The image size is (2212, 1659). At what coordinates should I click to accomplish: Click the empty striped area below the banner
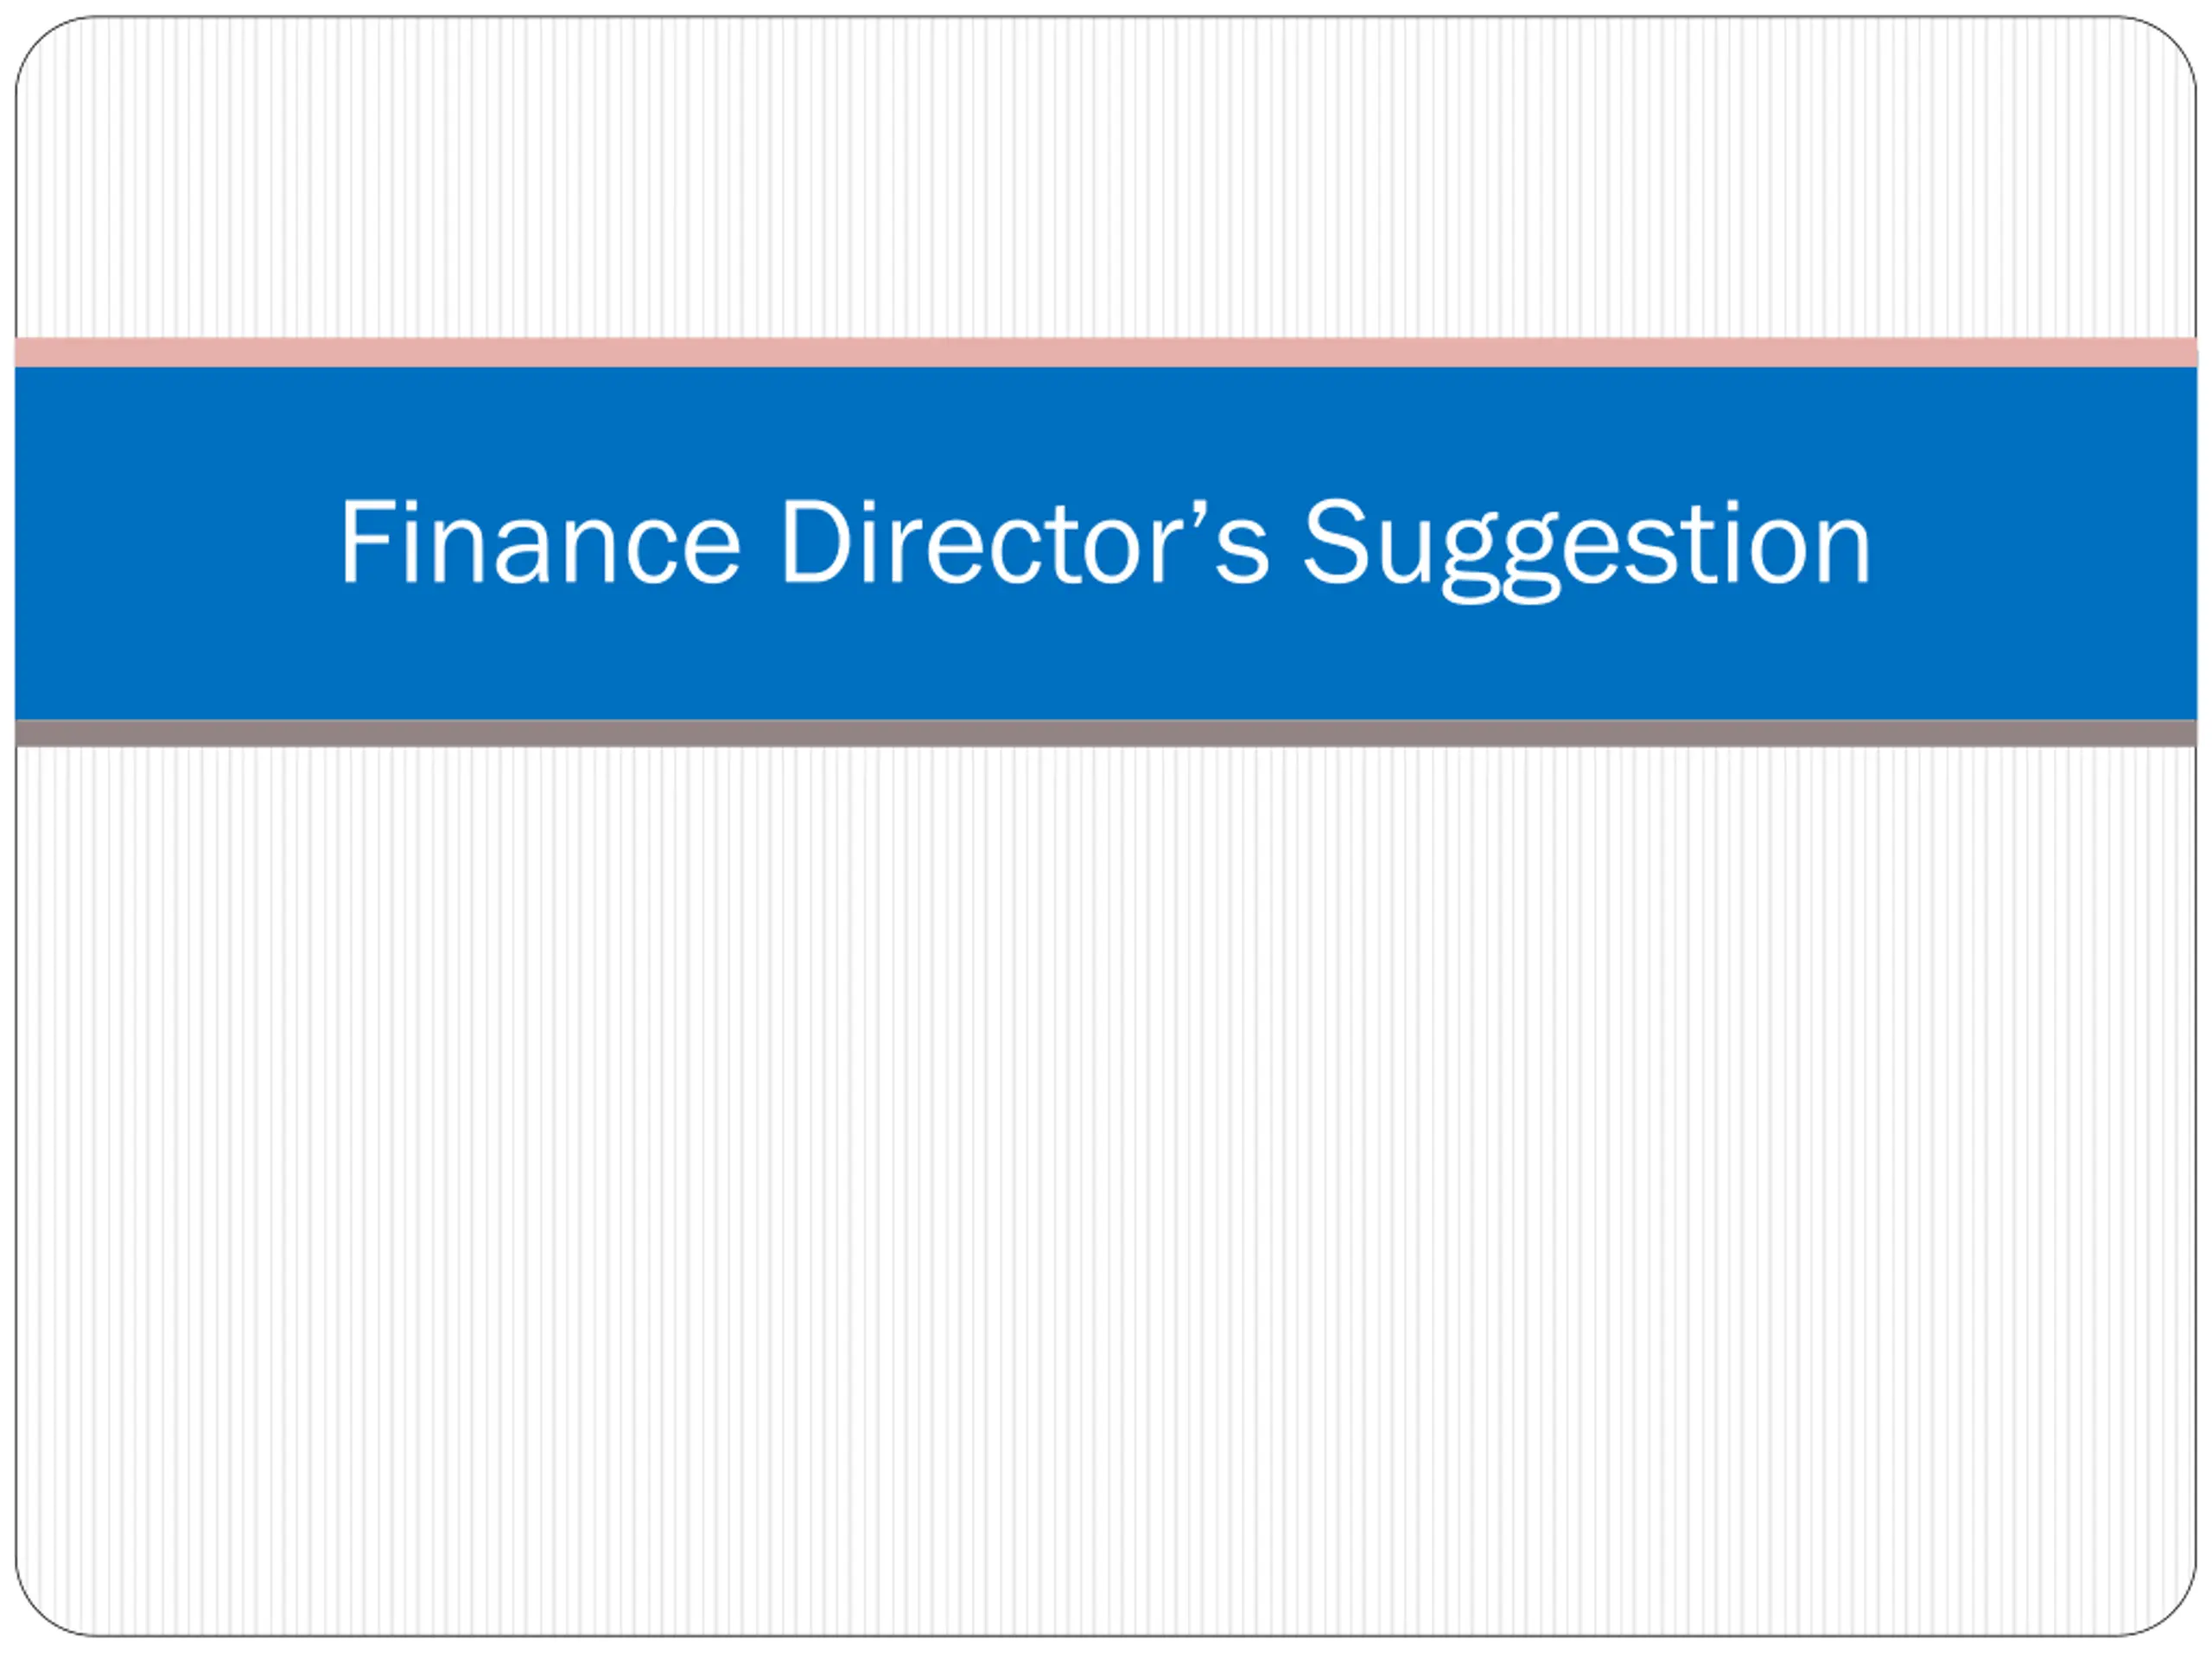click(x=1105, y=1190)
